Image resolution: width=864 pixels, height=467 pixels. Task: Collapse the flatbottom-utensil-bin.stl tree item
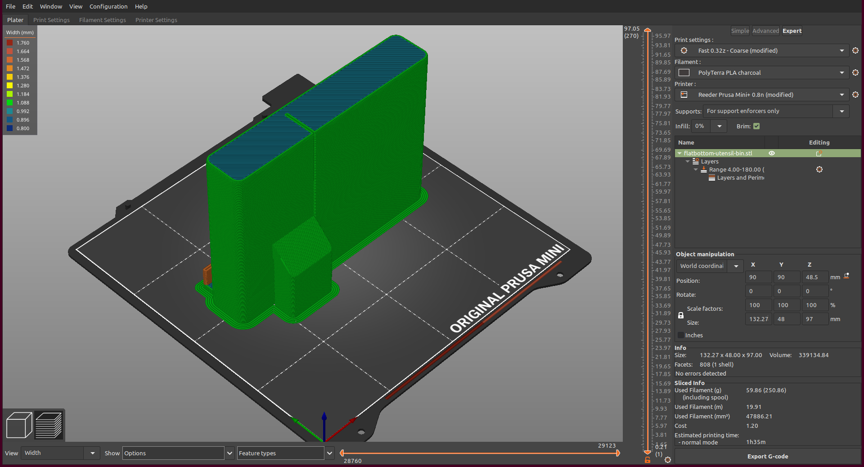tap(679, 153)
